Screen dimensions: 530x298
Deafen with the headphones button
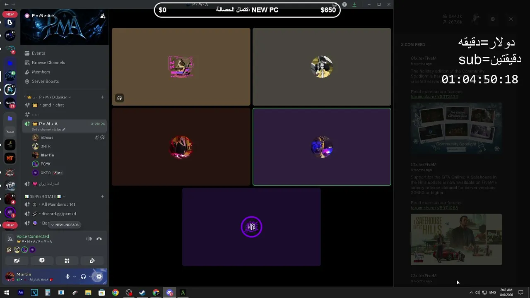click(x=83, y=276)
